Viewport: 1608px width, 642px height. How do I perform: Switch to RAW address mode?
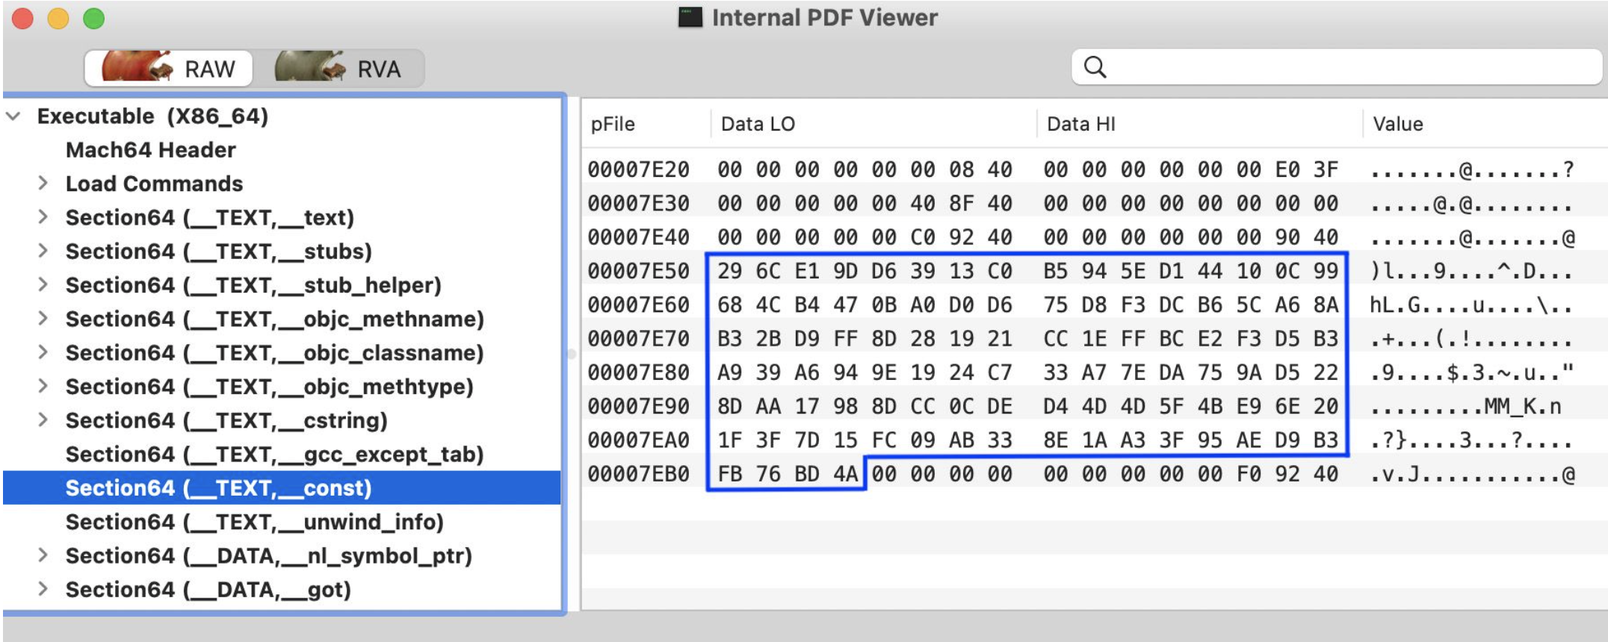coord(169,69)
